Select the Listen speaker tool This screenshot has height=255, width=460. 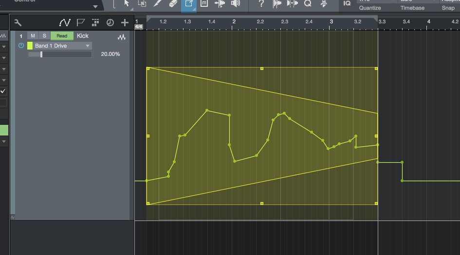pyautogui.click(x=236, y=4)
